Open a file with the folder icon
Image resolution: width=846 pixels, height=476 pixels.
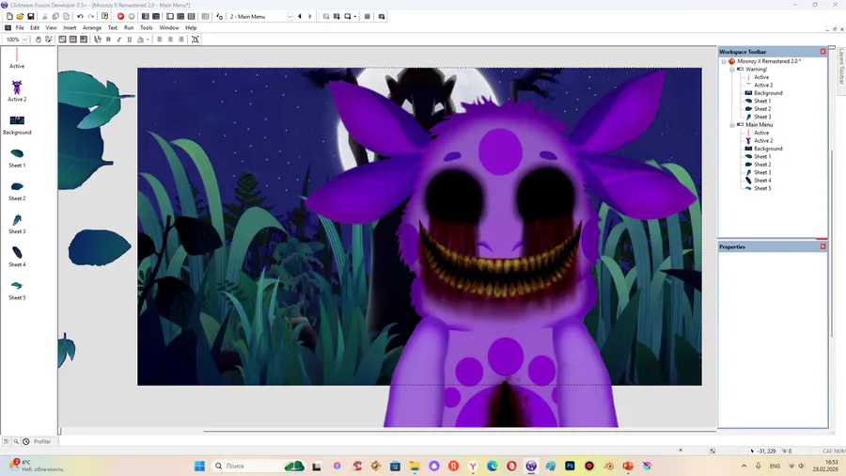click(20, 17)
